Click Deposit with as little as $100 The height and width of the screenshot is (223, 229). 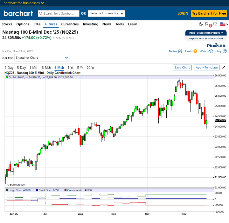[206, 38]
